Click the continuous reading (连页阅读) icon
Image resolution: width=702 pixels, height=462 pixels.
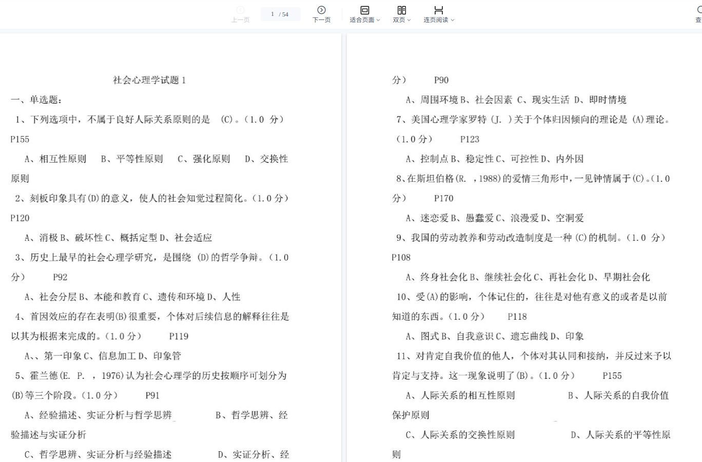tap(438, 10)
